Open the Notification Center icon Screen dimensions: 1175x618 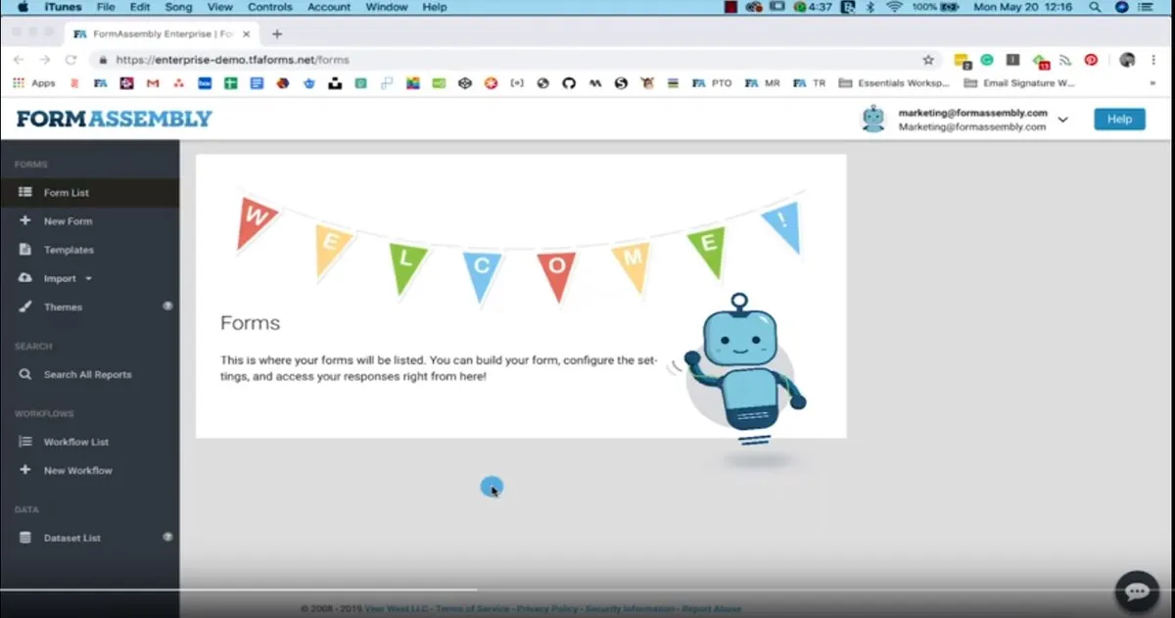coord(1146,7)
